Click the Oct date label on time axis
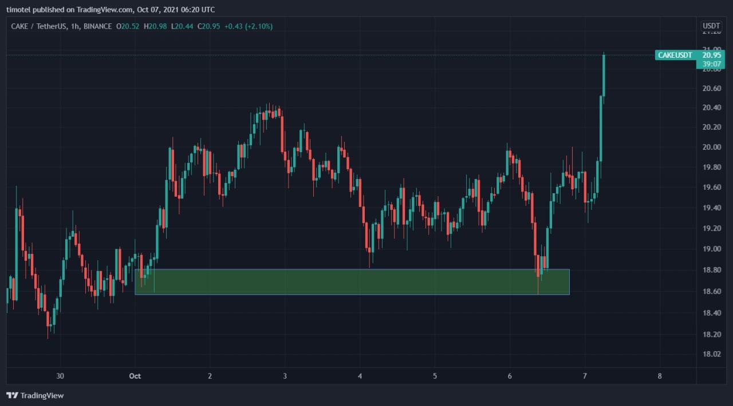Screen dimensions: 733x406 [x=135, y=376]
